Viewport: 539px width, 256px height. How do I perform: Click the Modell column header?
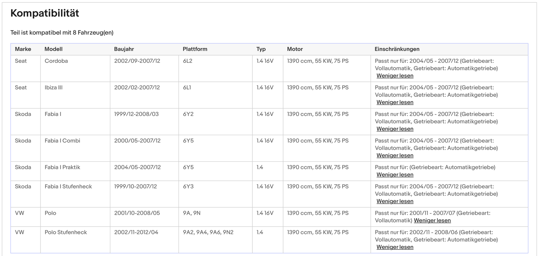[x=53, y=49]
